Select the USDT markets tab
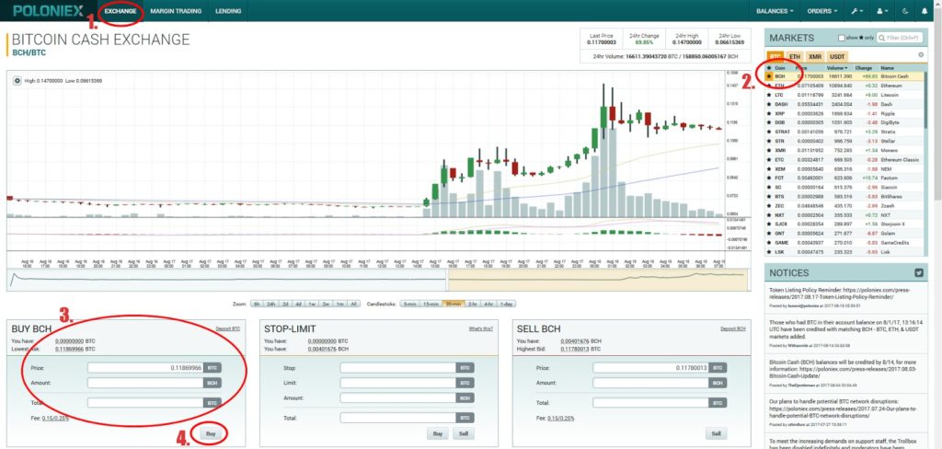 [x=837, y=56]
